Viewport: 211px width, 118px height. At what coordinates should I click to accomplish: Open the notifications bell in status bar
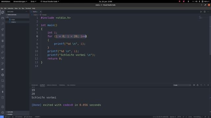pyautogui.click(x=209, y=117)
